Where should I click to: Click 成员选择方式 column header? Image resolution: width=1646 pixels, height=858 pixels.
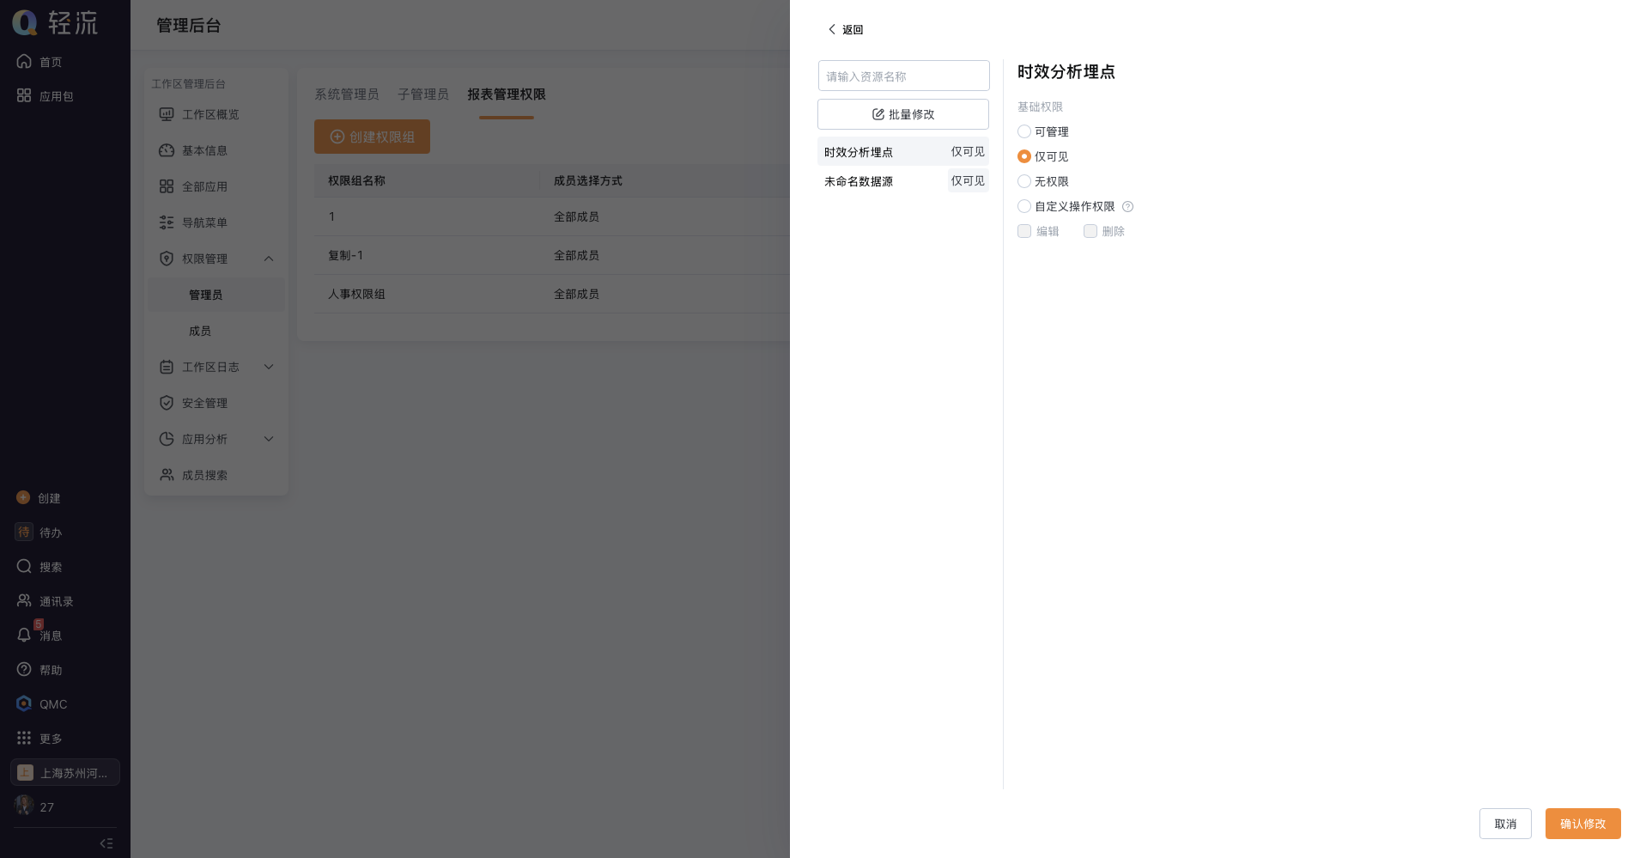[588, 180]
